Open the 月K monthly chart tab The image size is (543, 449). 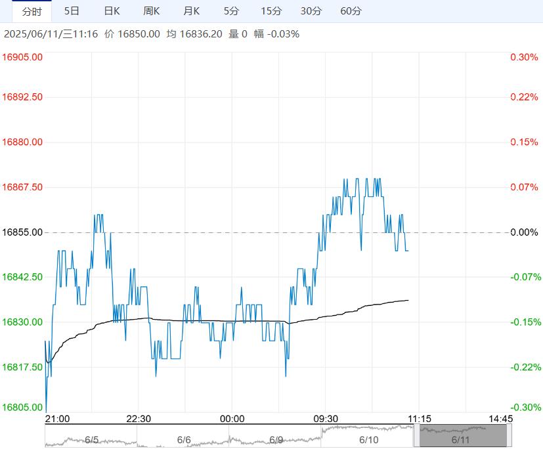(192, 11)
